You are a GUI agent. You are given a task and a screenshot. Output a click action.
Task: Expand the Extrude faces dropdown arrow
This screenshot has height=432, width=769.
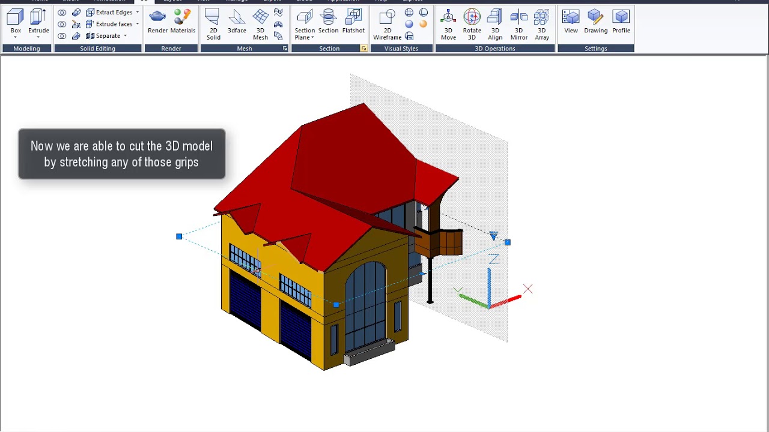pos(137,24)
